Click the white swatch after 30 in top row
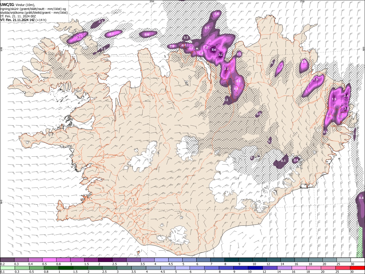The image size is (365, 274). (x=358, y=260)
